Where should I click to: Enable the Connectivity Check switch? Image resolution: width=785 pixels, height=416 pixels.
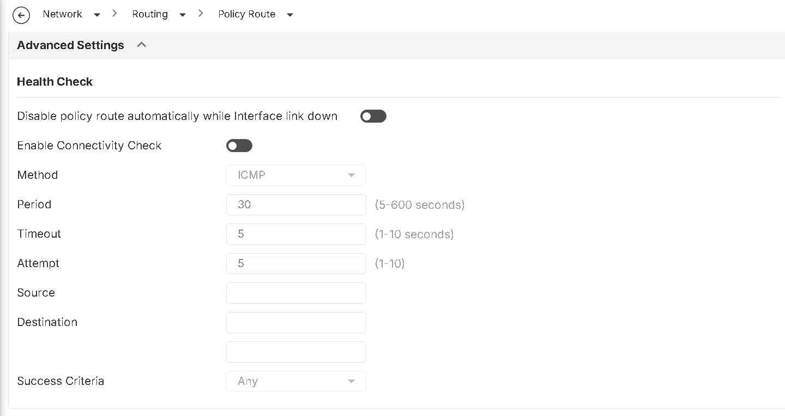(x=239, y=146)
